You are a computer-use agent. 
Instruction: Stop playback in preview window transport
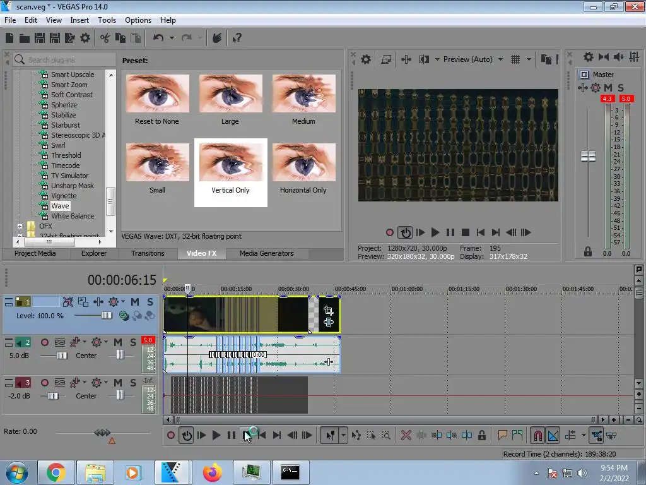(x=466, y=232)
